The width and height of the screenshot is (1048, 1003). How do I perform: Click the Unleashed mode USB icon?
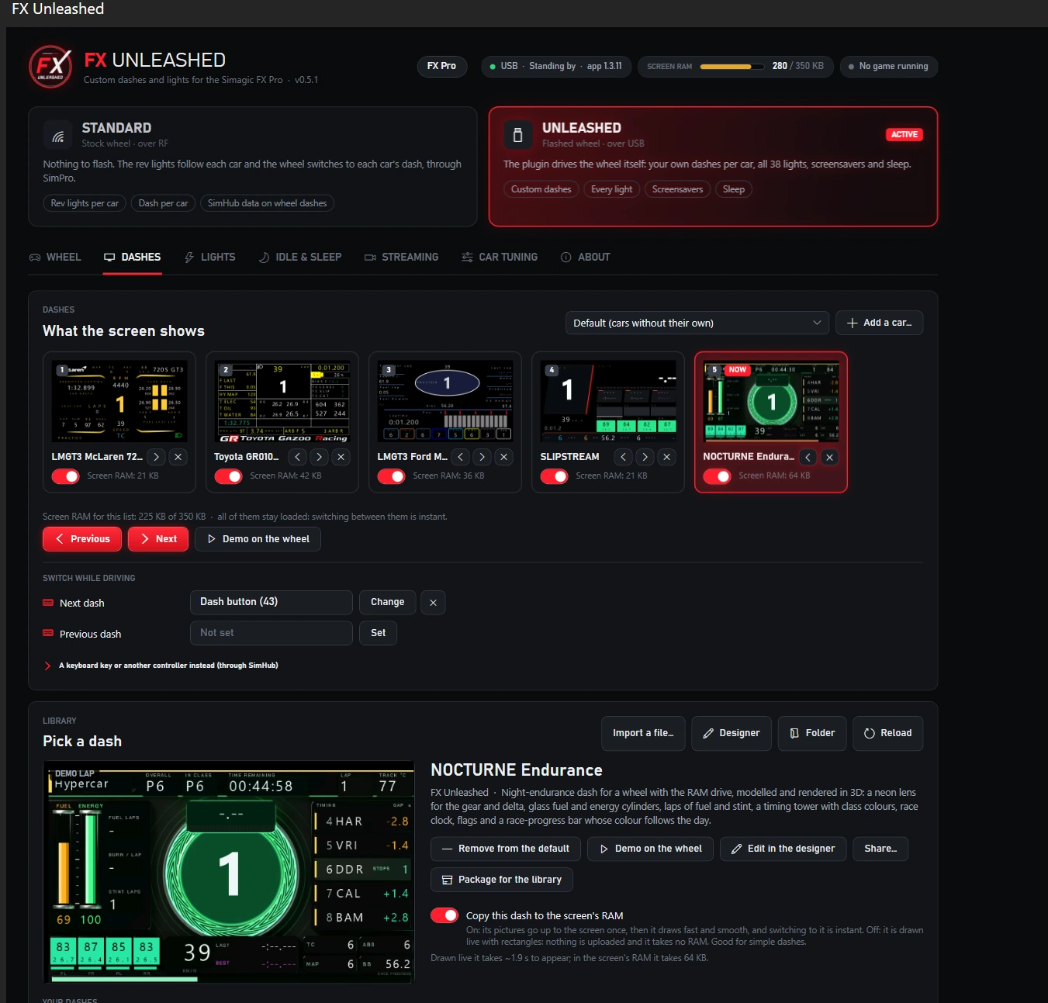[518, 135]
